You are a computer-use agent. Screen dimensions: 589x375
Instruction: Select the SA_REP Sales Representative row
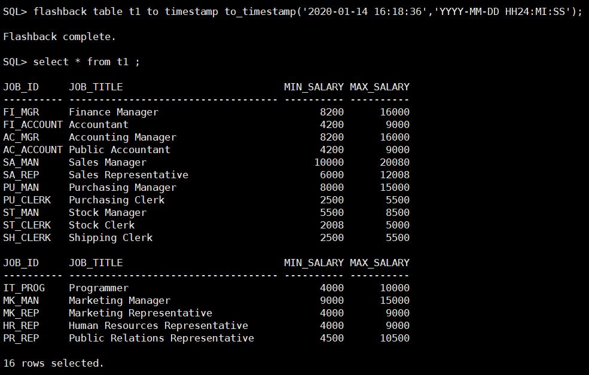(x=129, y=175)
